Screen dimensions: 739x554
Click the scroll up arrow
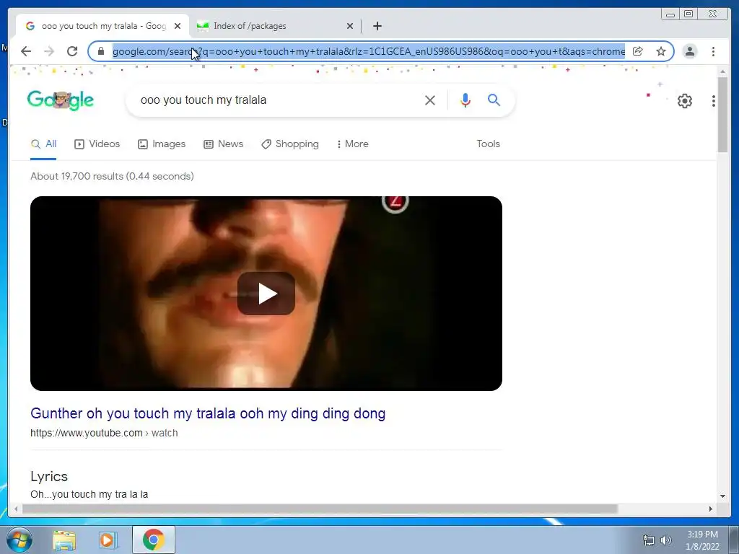pyautogui.click(x=722, y=71)
